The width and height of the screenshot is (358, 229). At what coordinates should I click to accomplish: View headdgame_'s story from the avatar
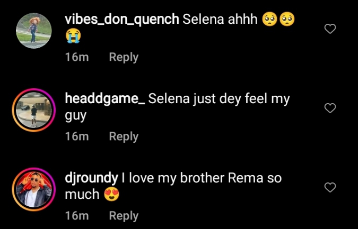(33, 109)
